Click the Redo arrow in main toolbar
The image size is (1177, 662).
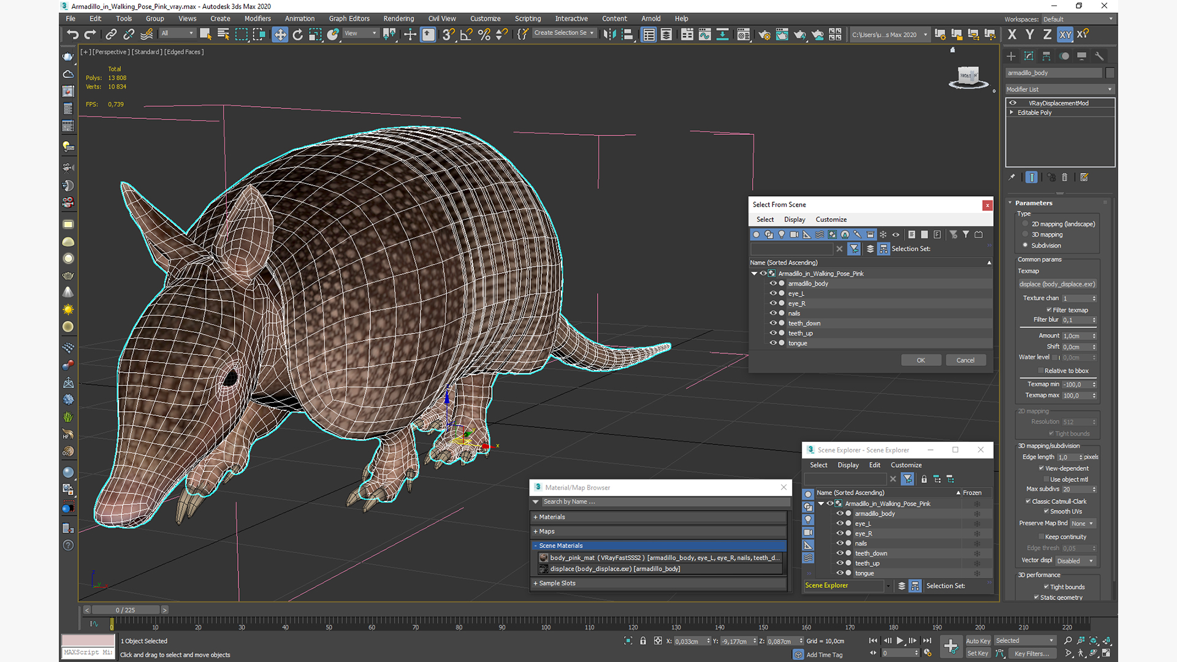point(90,34)
